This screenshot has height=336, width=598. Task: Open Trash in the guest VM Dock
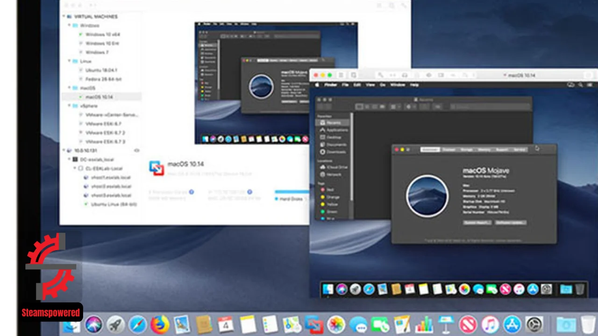point(580,289)
